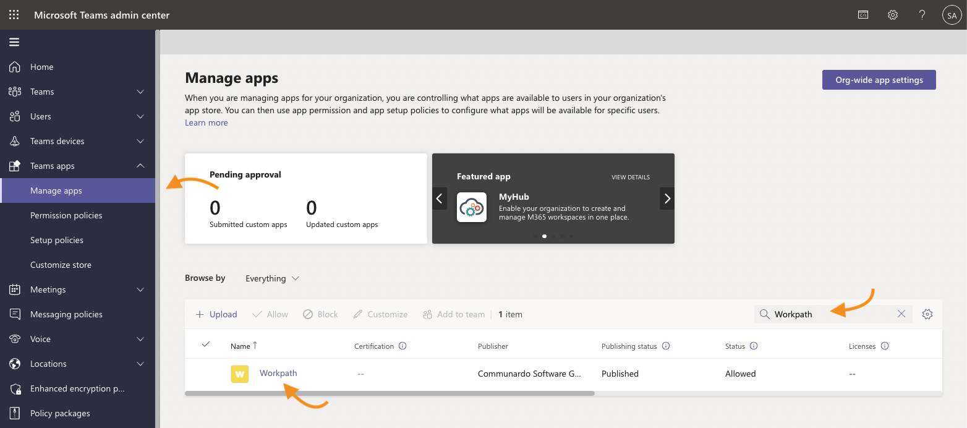
Task: Click the Enhanced encryption lock icon
Action: pos(15,388)
